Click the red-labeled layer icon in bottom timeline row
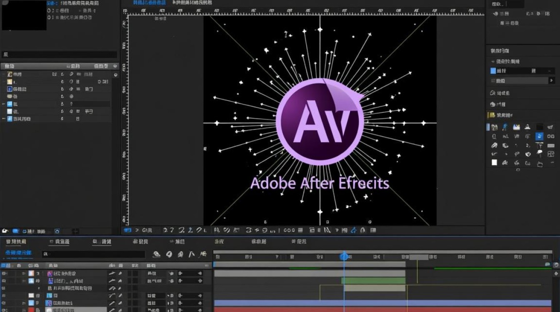560x312 pixels. coord(31,310)
